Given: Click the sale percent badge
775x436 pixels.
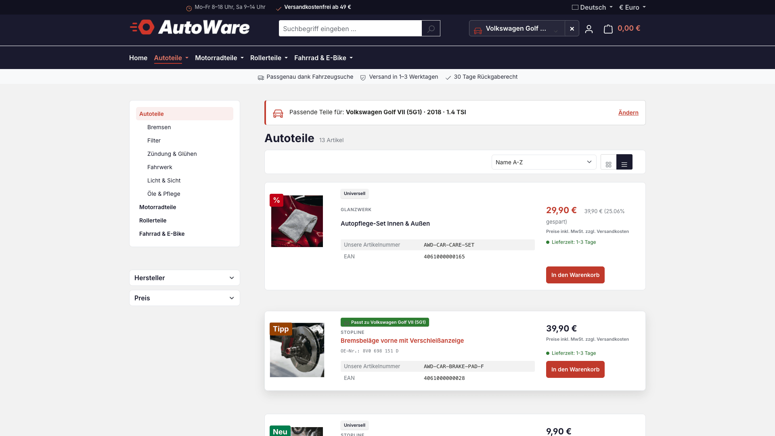Looking at the screenshot, I should pyautogui.click(x=276, y=200).
